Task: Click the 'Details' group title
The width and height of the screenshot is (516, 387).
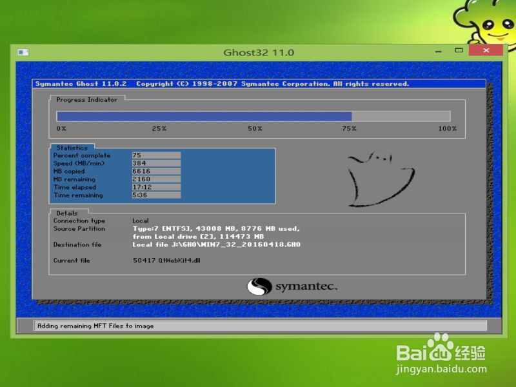Action: [x=67, y=213]
